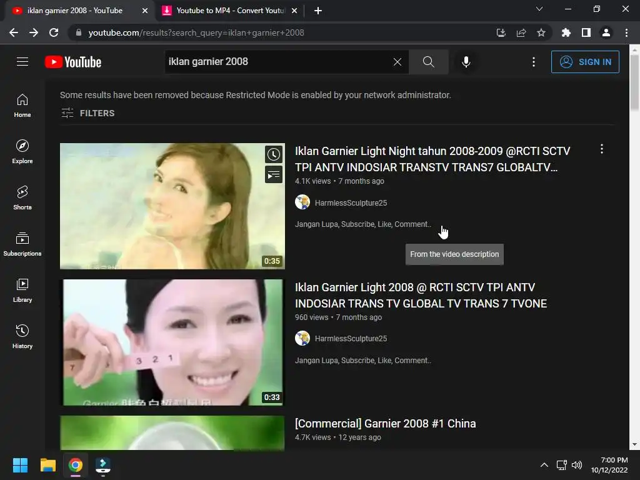Viewport: 640px width, 480px height.
Task: Open Chrome profile icon
Action: [x=606, y=32]
